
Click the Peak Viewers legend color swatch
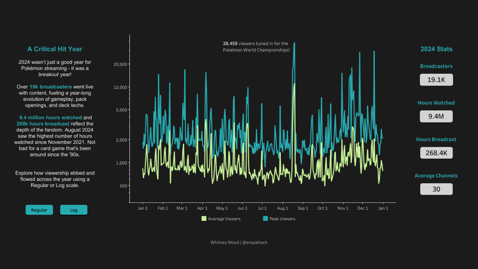point(265,219)
